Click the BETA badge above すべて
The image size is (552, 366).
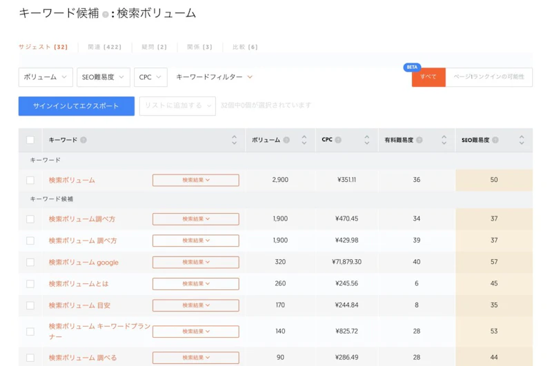412,67
